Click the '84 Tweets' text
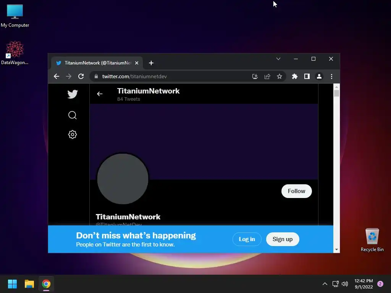391x293 pixels. 128,99
